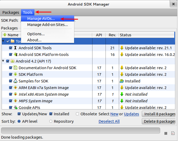The image size is (178, 141).
Task: Select 'Update available: rev. 21.1' status text
Action: (148, 48)
